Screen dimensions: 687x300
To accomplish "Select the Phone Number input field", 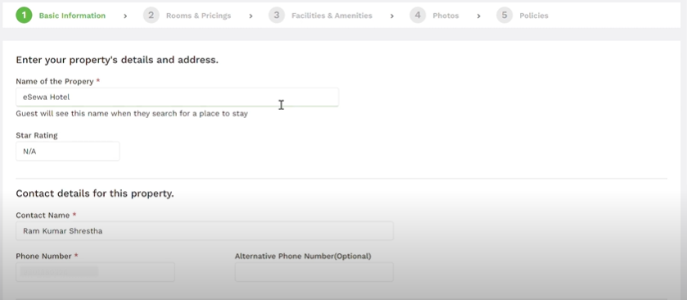I will [x=95, y=272].
